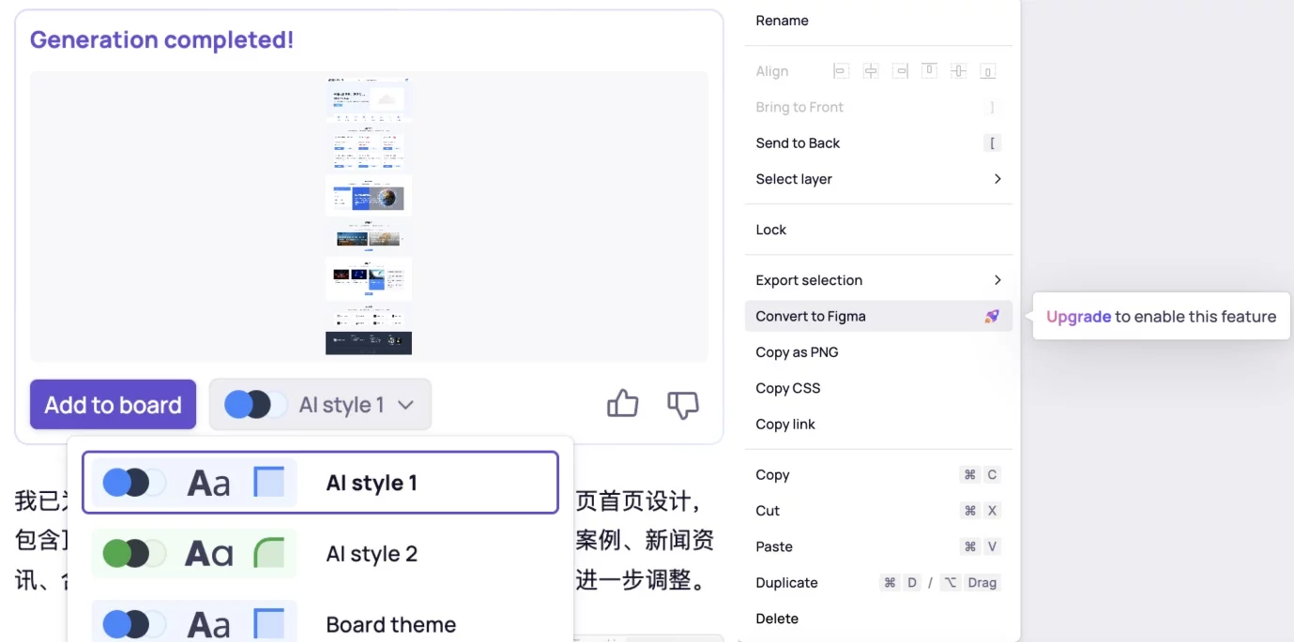Viewport: 1294px width, 642px height.
Task: Click the thumbs down feedback icon
Action: click(682, 404)
